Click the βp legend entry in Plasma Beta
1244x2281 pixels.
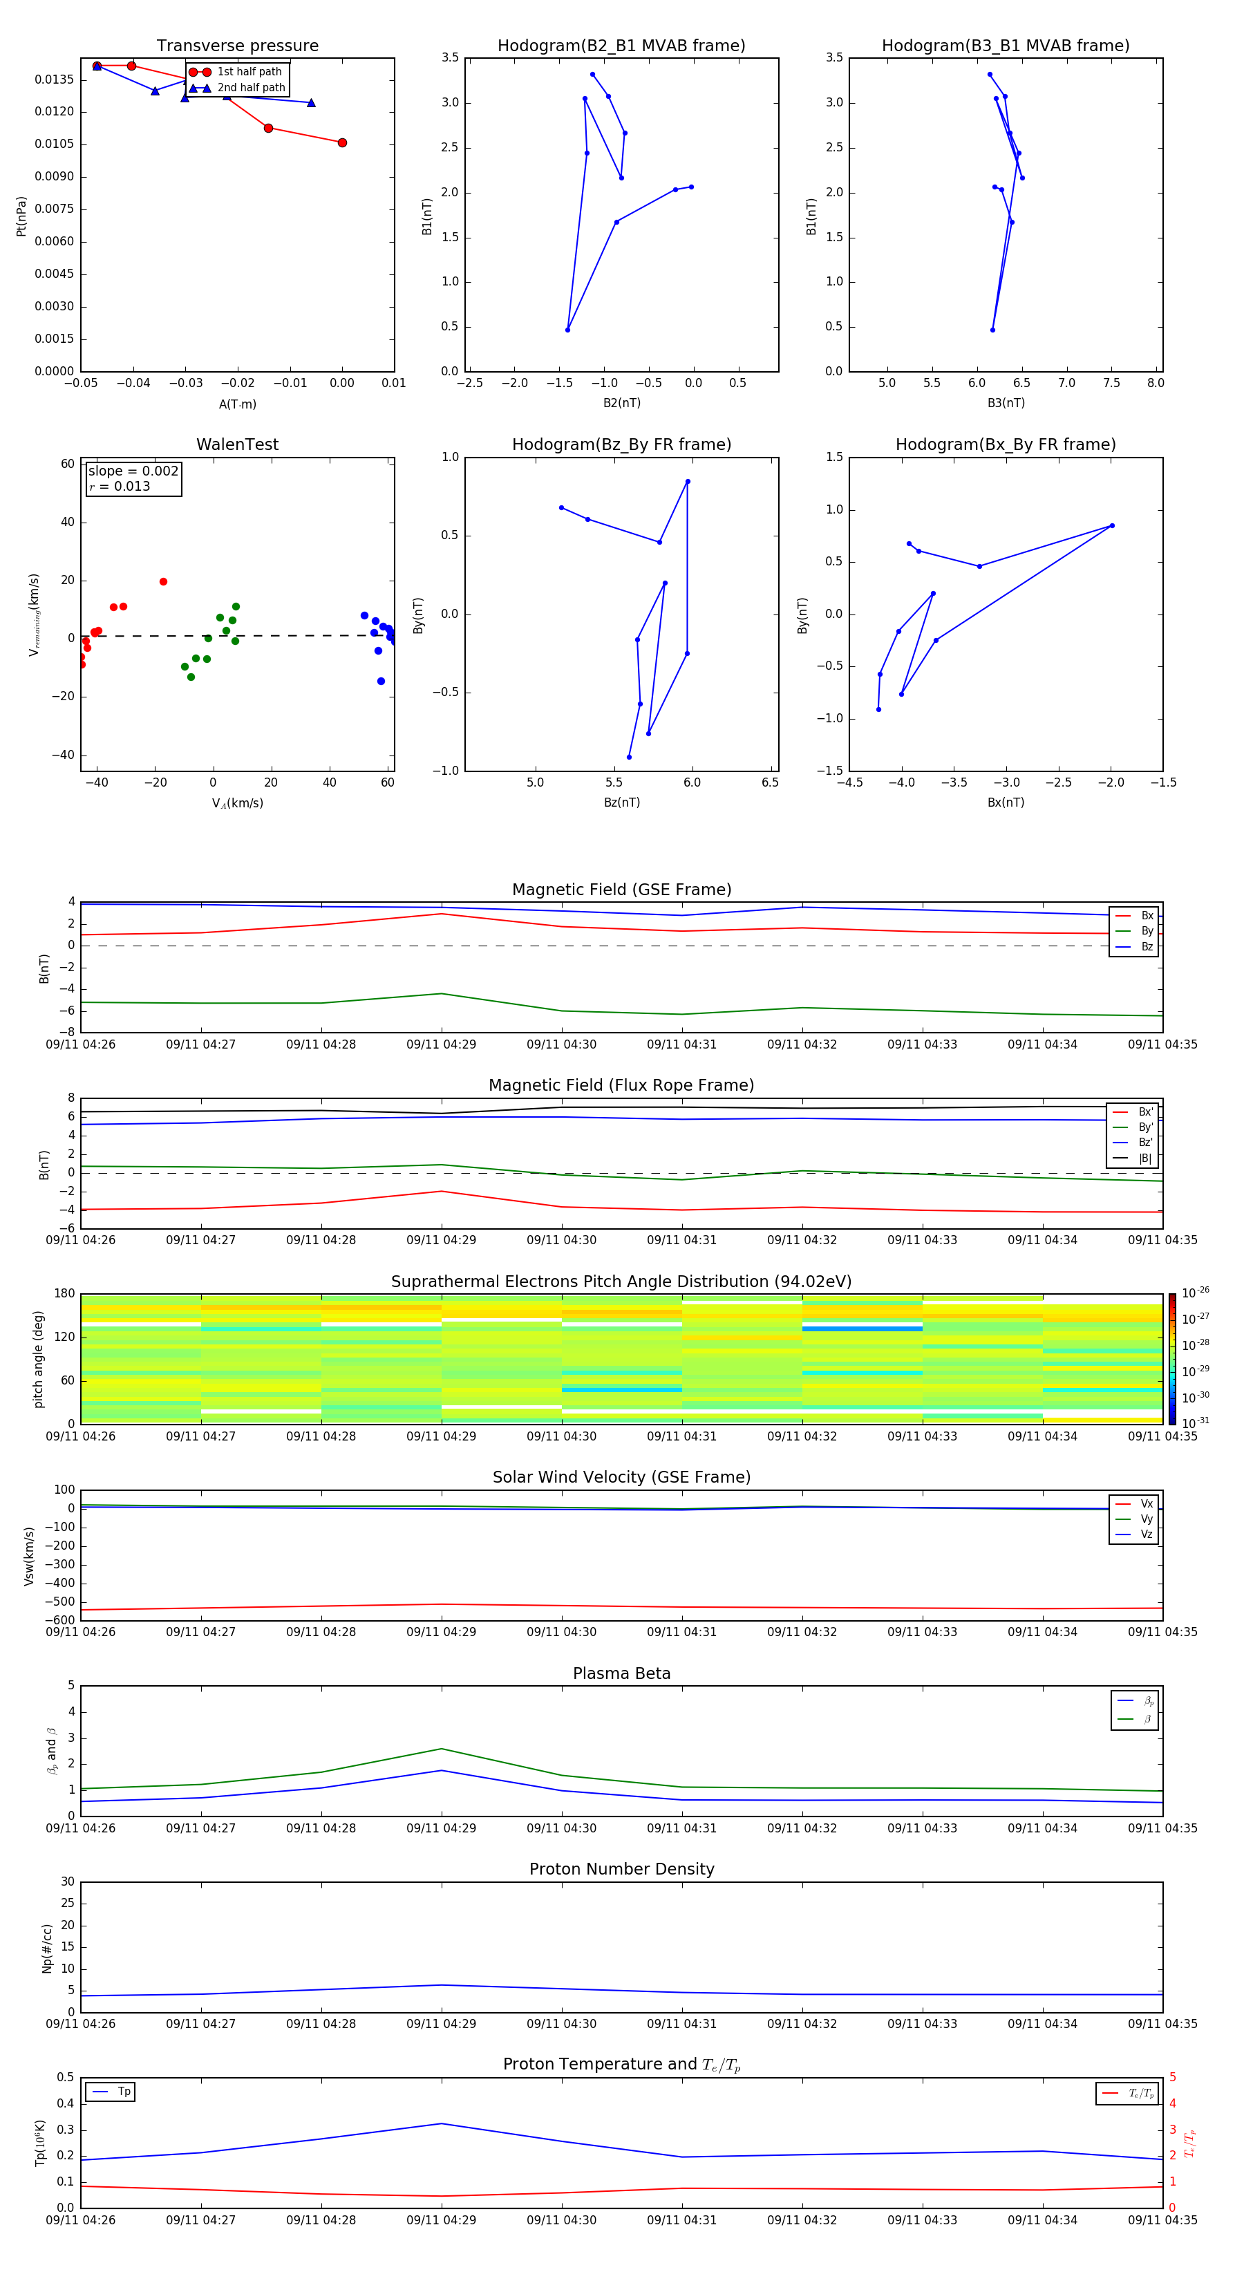coord(1135,1701)
